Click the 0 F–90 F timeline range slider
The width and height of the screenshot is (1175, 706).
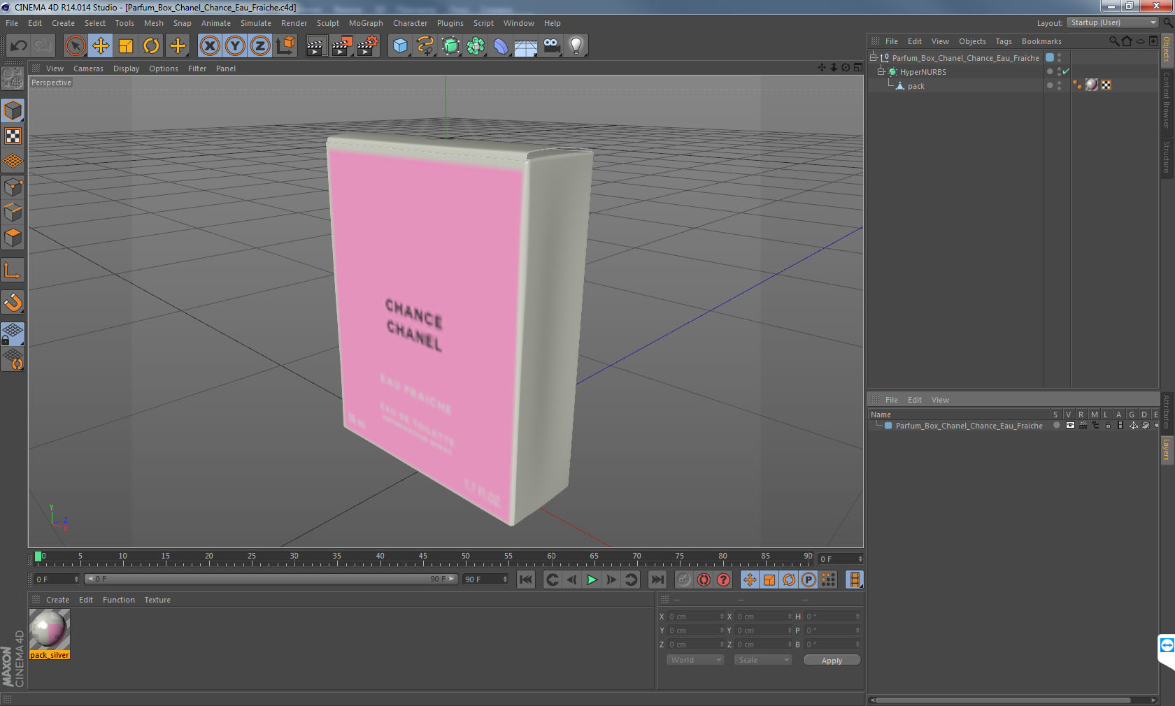[271, 579]
